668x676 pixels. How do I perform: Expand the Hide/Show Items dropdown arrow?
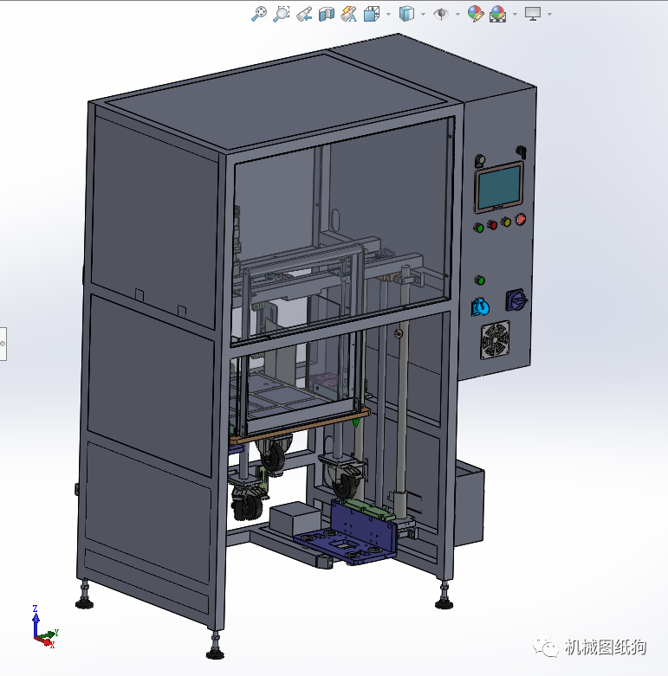(457, 14)
